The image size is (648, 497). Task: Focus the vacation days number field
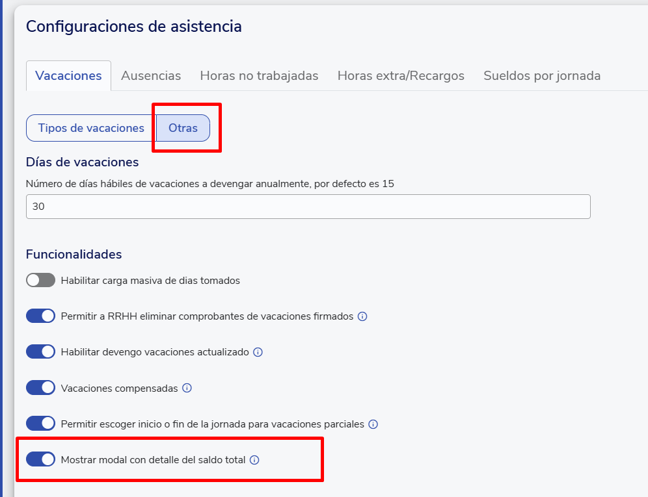pos(308,207)
